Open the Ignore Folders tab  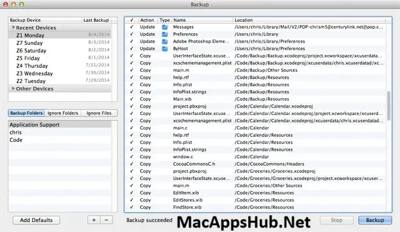pos(62,113)
